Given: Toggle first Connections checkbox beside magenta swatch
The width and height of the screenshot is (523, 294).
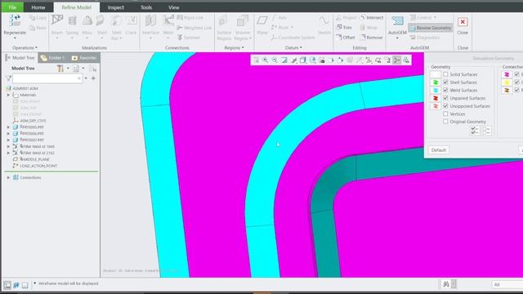Looking at the screenshot, I should 516,74.
